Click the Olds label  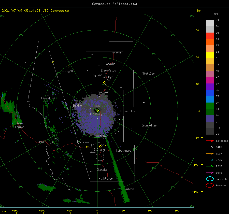pyautogui.click(x=97, y=106)
